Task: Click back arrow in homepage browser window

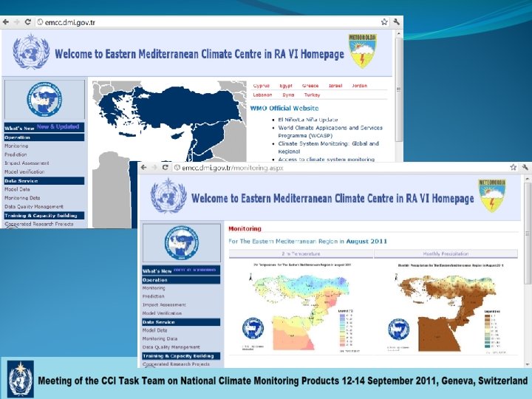Action: (x=6, y=22)
